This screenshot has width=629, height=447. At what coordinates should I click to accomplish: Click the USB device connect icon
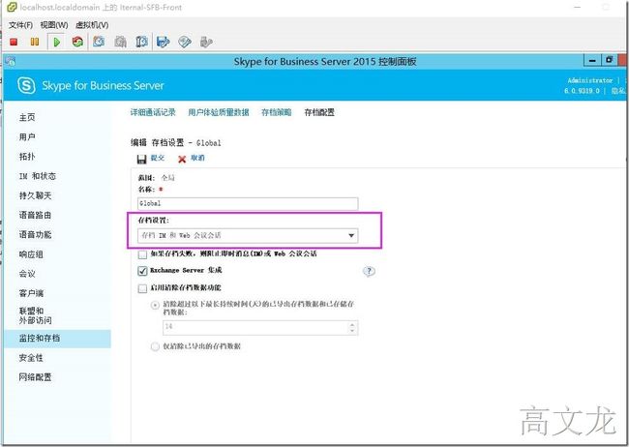coord(206,42)
